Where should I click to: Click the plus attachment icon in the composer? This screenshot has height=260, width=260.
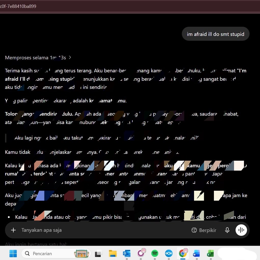tap(13, 230)
